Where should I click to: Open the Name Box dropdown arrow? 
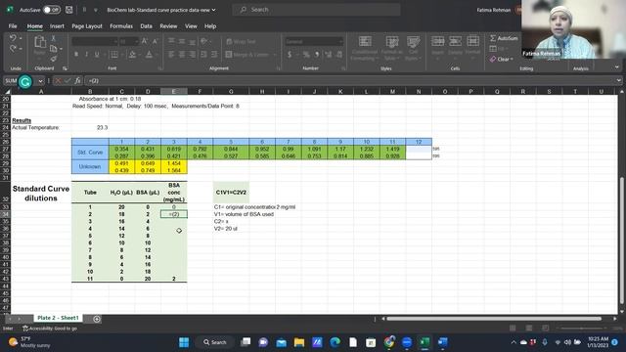[x=40, y=81]
